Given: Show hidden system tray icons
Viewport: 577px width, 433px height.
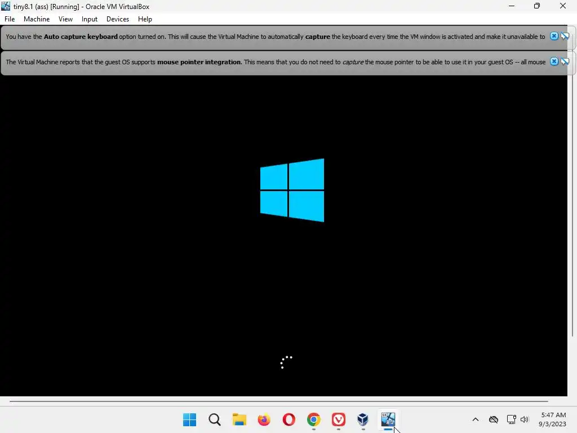Looking at the screenshot, I should [476, 419].
